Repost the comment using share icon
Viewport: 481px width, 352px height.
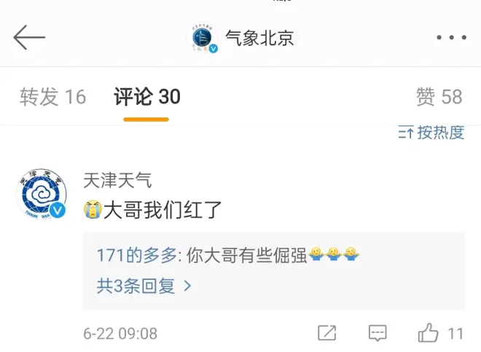[326, 333]
